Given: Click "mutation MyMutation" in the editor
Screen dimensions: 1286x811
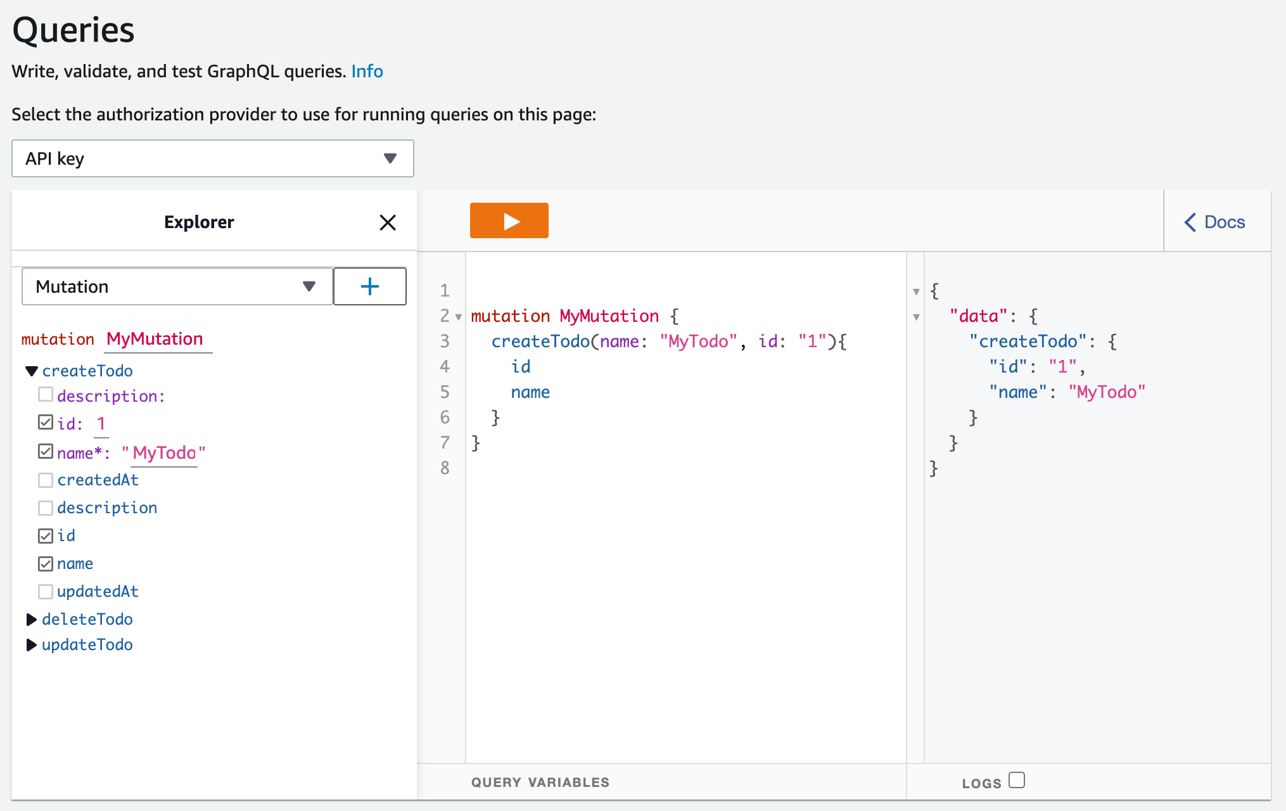Looking at the screenshot, I should tap(565, 316).
